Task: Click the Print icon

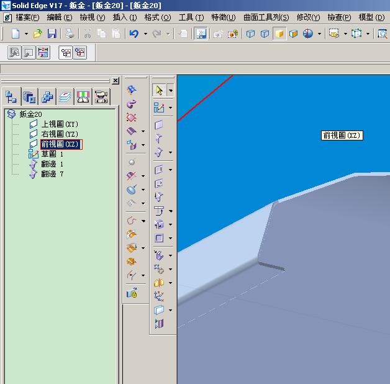Action: [x=70, y=34]
